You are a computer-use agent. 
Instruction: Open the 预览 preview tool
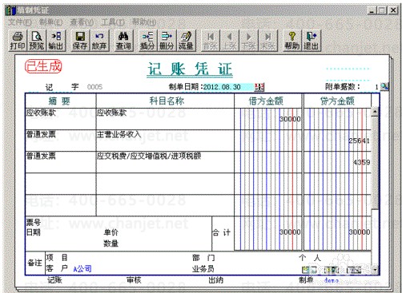36,41
